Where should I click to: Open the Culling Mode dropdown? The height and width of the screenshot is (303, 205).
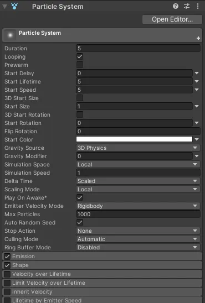(138, 239)
